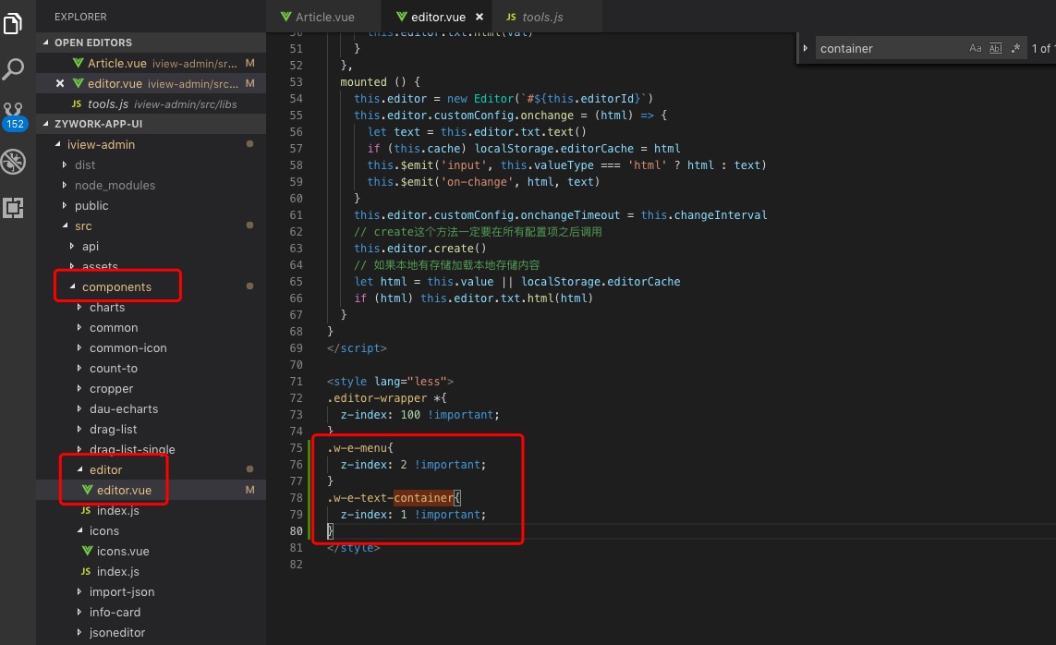Open Source Control showing 152 changes
This screenshot has height=645, width=1056.
click(13, 109)
